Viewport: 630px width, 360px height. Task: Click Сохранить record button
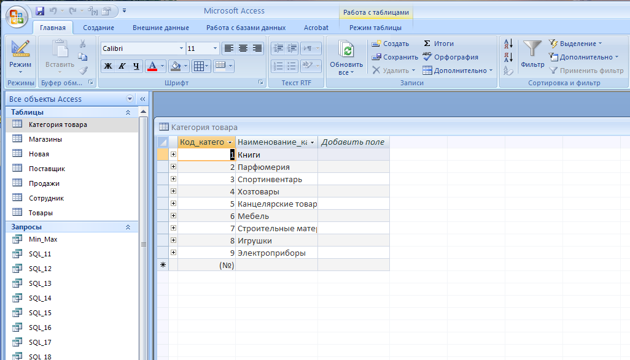coord(395,57)
